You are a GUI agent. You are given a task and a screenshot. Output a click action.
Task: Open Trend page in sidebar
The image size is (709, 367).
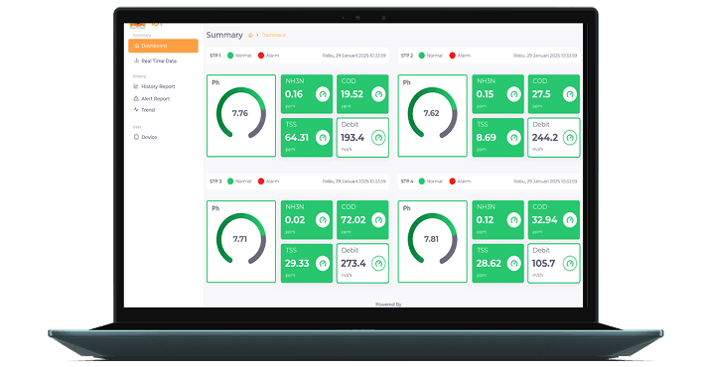tap(144, 110)
